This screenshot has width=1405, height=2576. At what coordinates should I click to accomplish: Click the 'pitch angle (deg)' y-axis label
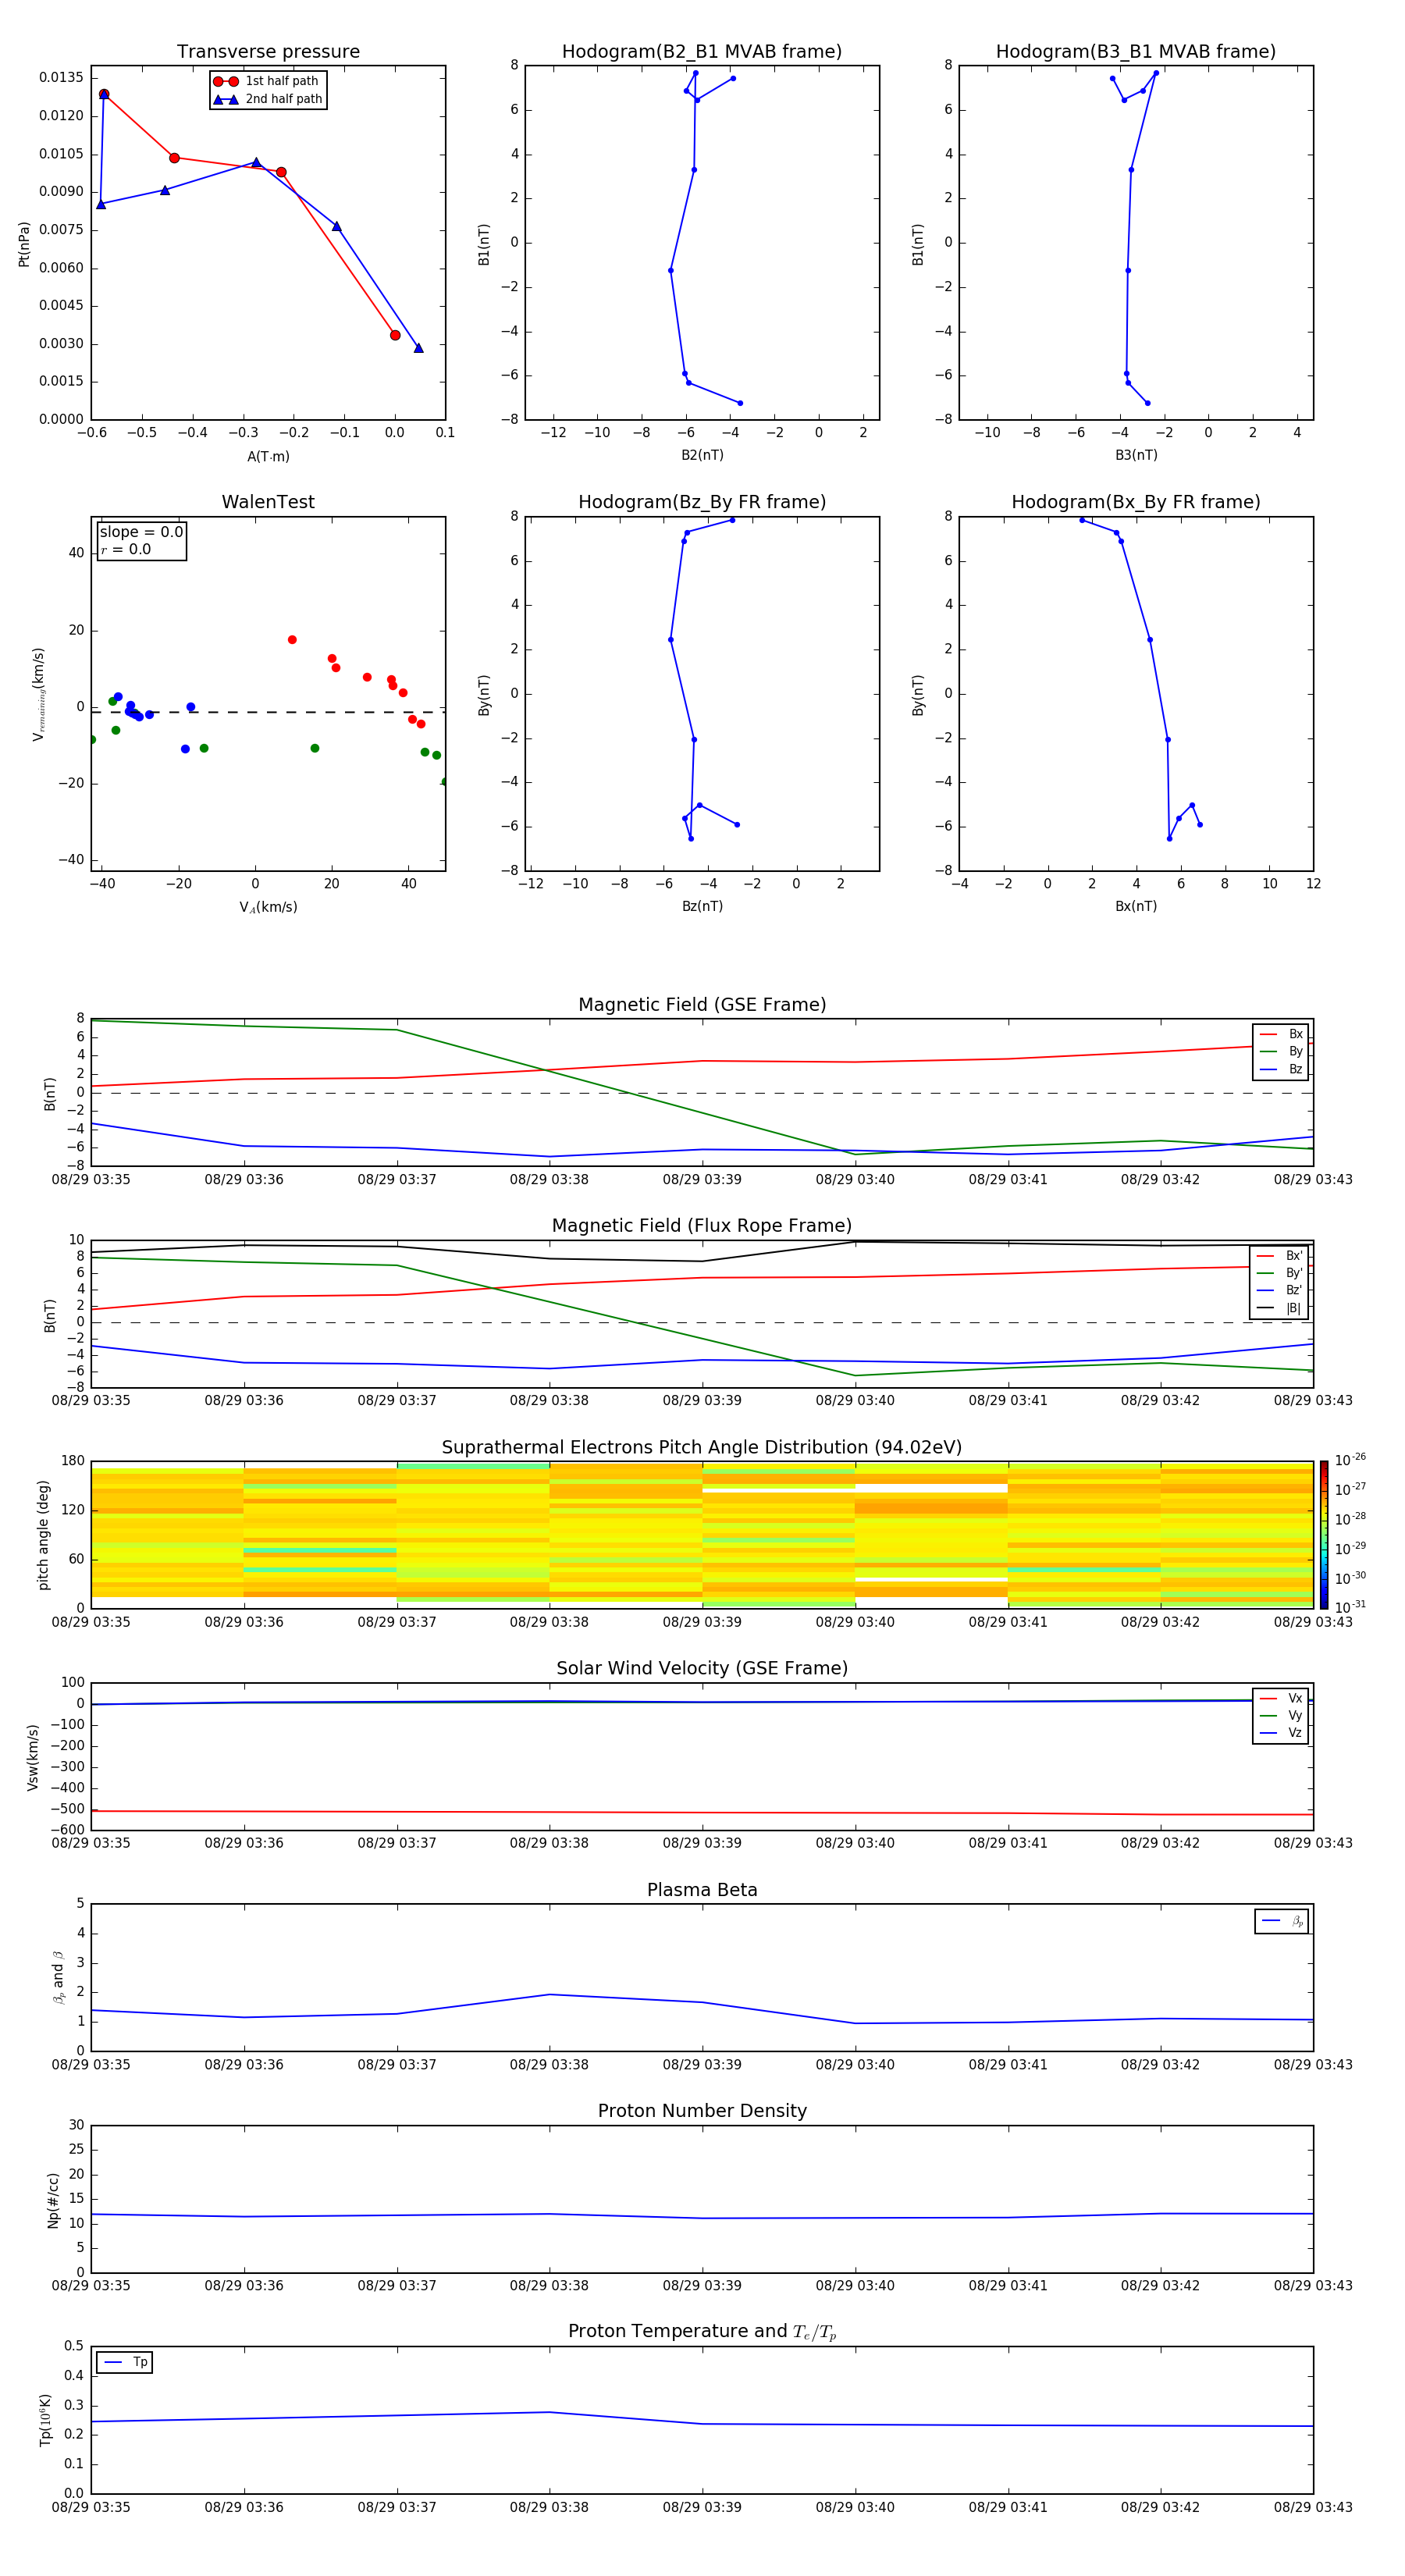(x=43, y=1535)
